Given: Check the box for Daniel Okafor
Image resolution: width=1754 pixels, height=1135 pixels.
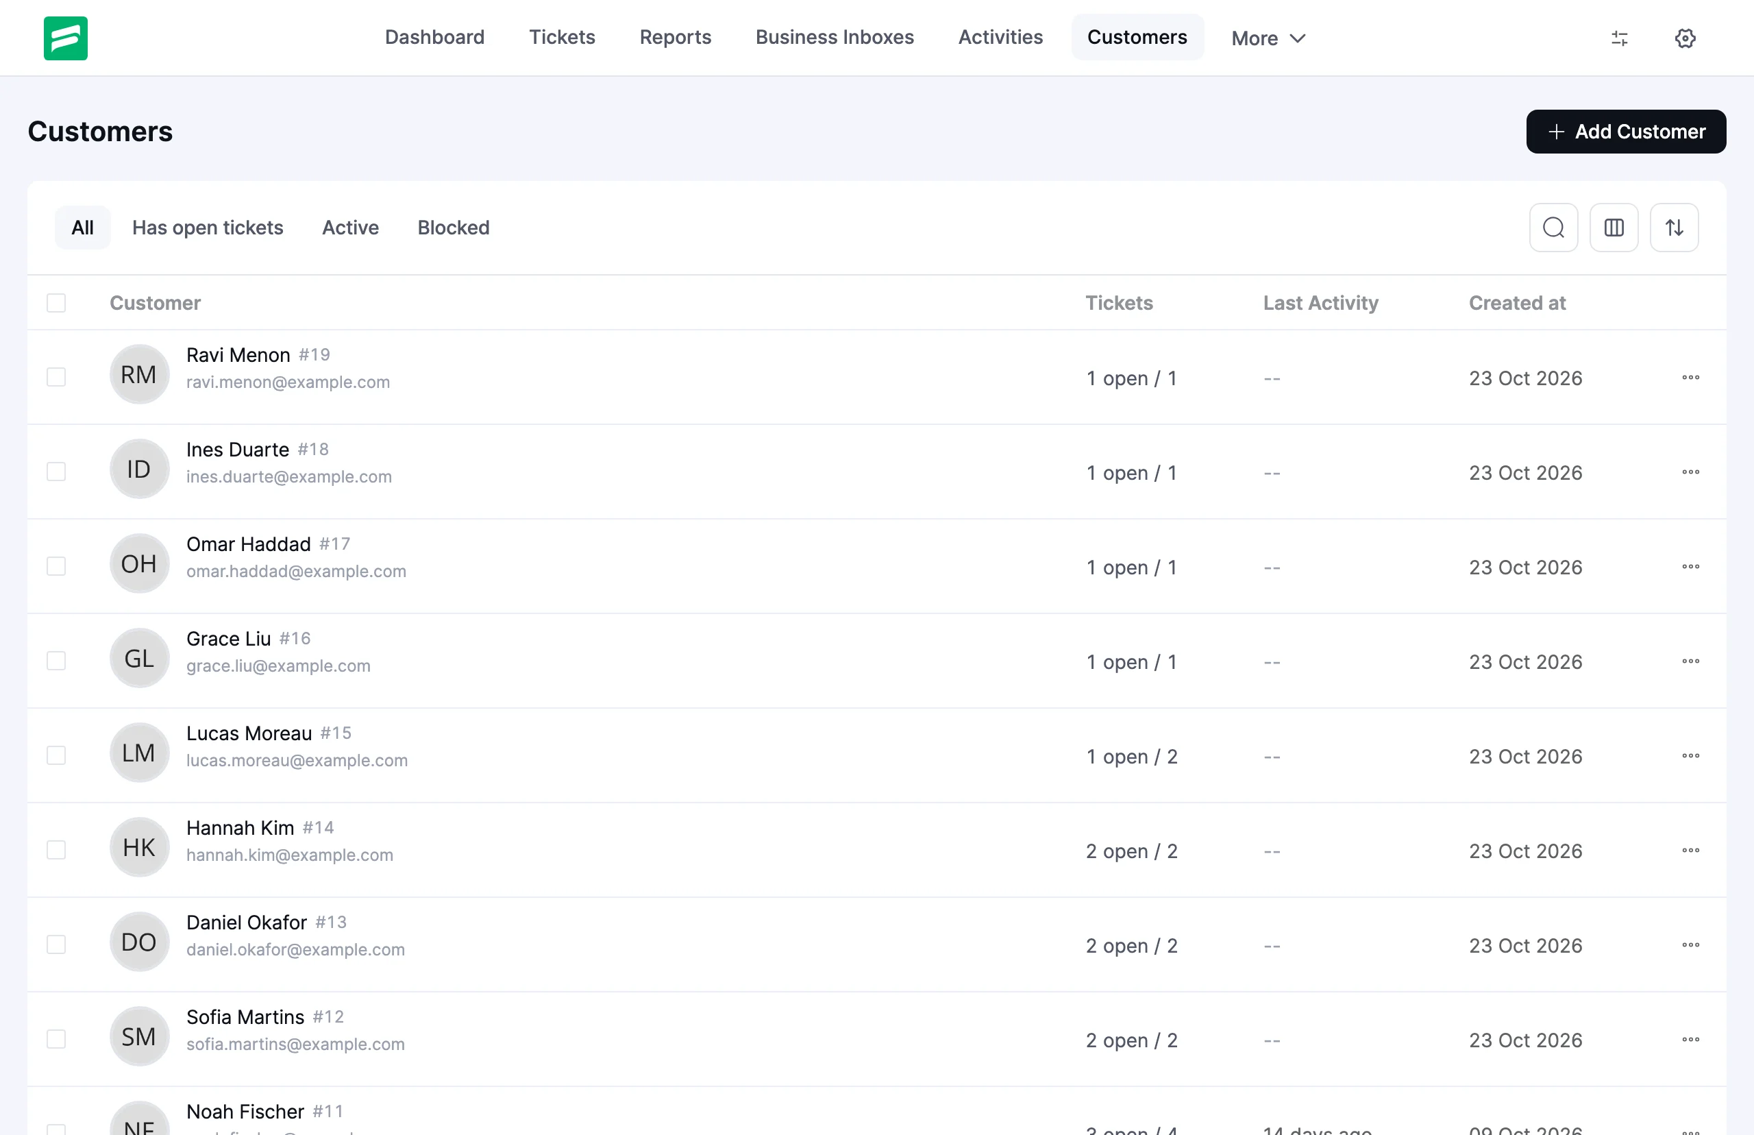Looking at the screenshot, I should 56,945.
